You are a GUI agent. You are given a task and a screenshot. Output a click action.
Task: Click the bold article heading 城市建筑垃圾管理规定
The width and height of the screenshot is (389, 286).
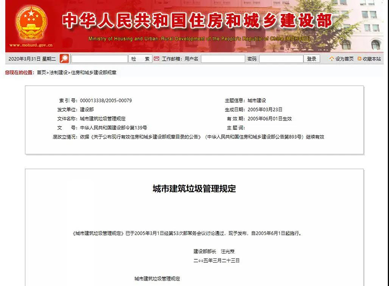pos(194,189)
